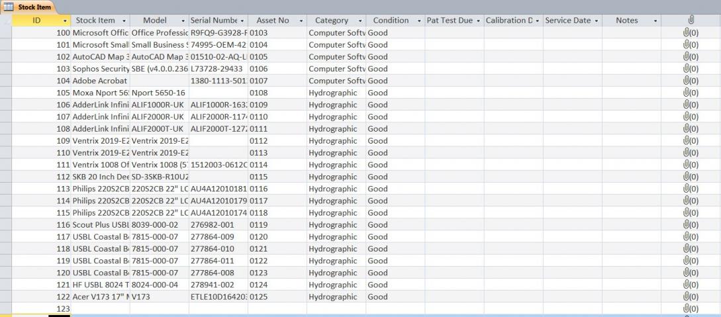
Task: Select Asset No cell '0103'
Action: (x=277, y=32)
